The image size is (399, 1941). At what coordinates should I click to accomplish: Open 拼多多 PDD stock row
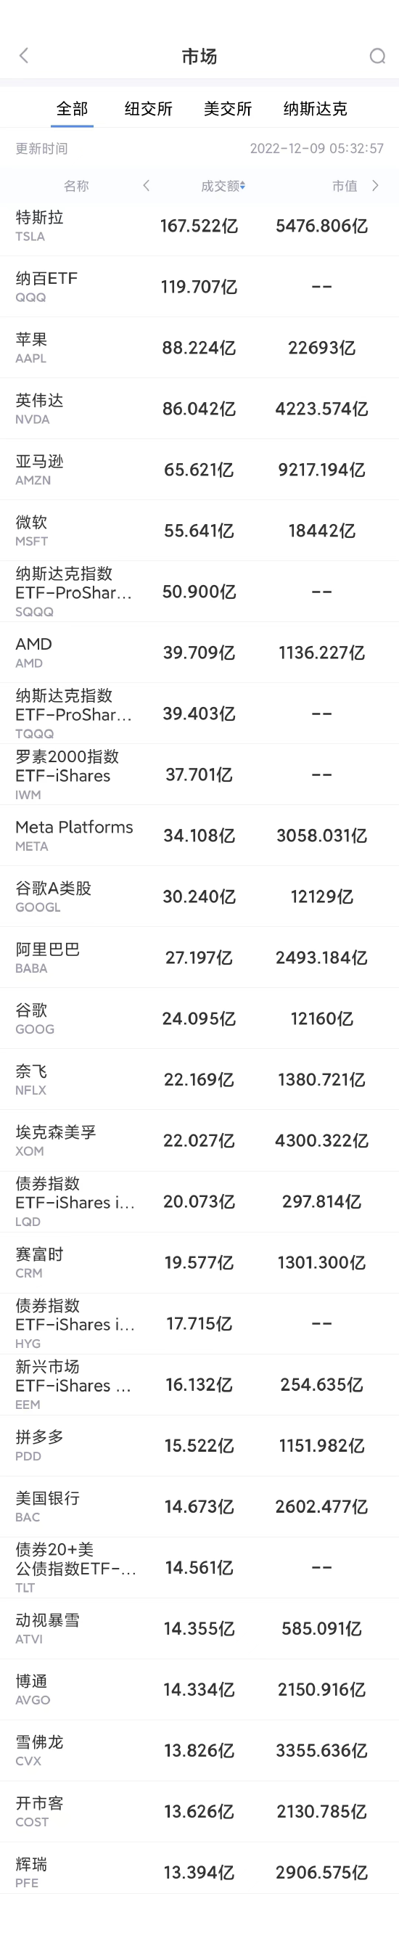199,1445
